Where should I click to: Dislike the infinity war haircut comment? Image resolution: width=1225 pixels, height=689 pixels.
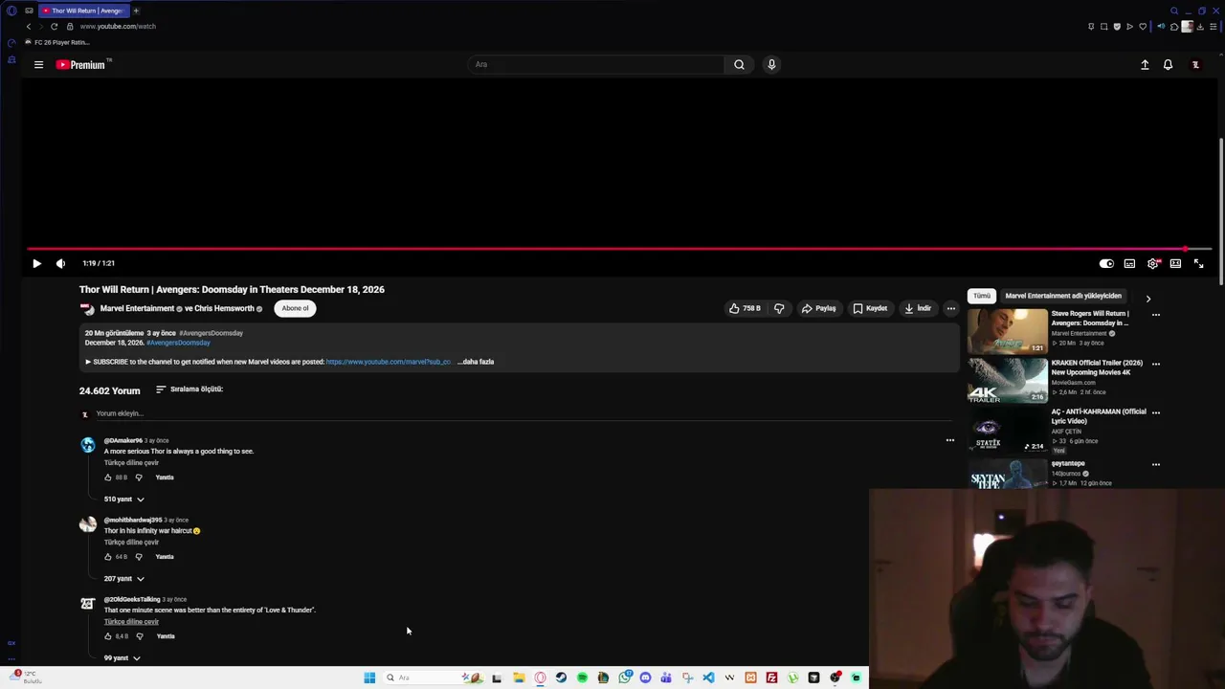tap(139, 557)
